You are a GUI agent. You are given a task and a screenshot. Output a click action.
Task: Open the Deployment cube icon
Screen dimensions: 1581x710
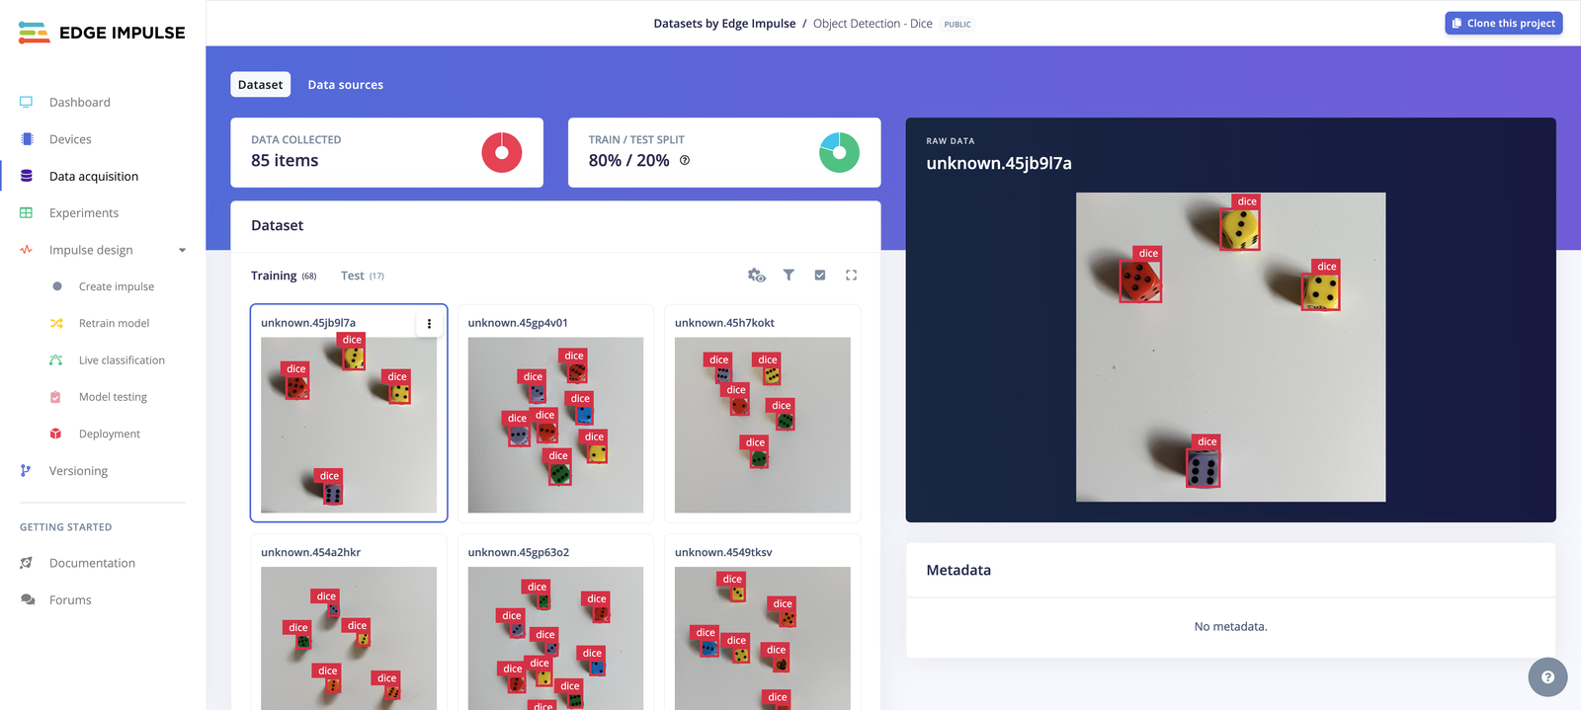click(56, 434)
